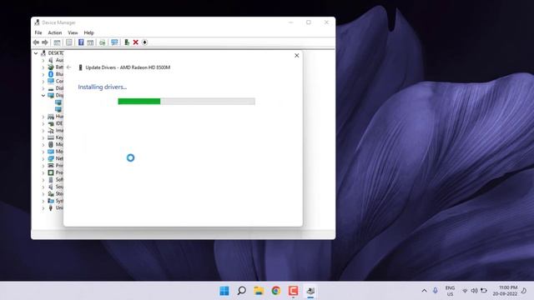Click the microphone tray icon
Viewport: 534px width, 300px height.
pos(436,291)
